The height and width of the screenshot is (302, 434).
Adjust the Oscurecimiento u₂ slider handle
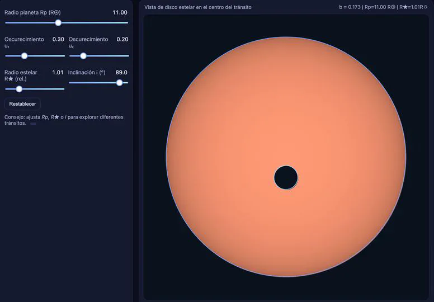(x=83, y=56)
